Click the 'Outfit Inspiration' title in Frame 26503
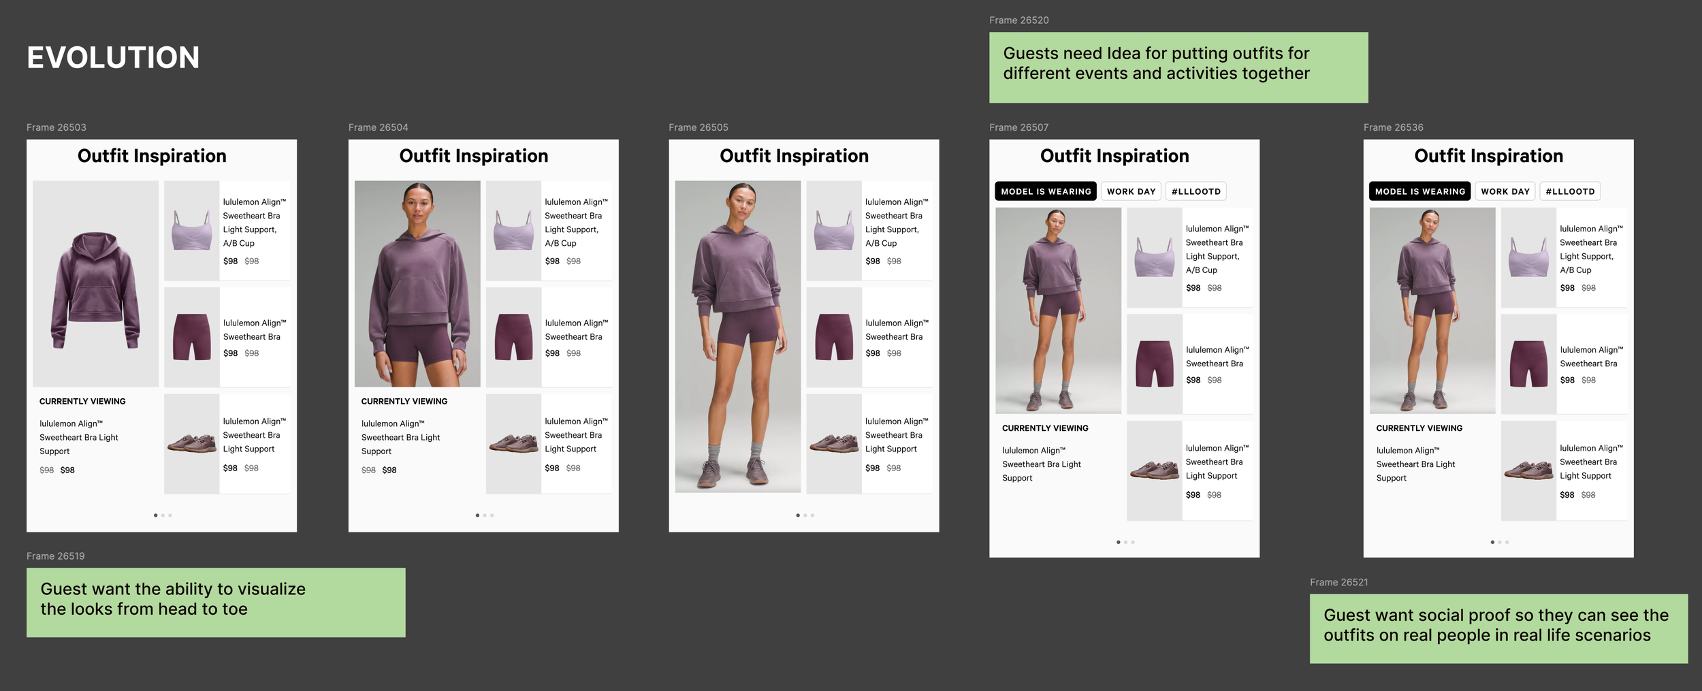The image size is (1702, 691). tap(152, 156)
